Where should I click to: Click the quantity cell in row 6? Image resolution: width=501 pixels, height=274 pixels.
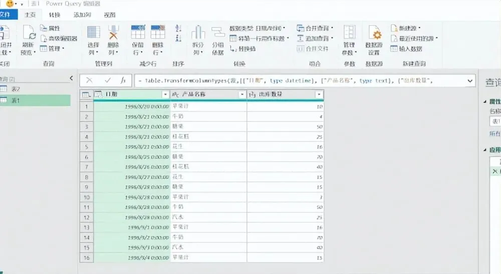[x=286, y=157]
